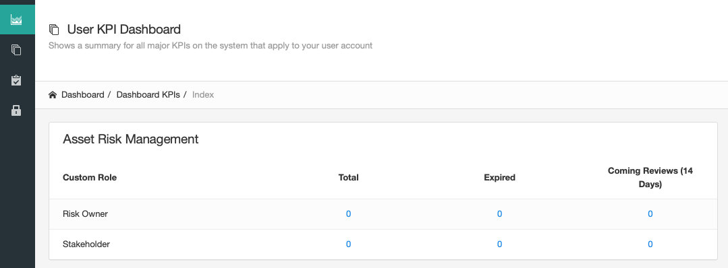Click Coming Reviews (14 Days) header
Screen dimensions: 728x268
tap(650, 178)
